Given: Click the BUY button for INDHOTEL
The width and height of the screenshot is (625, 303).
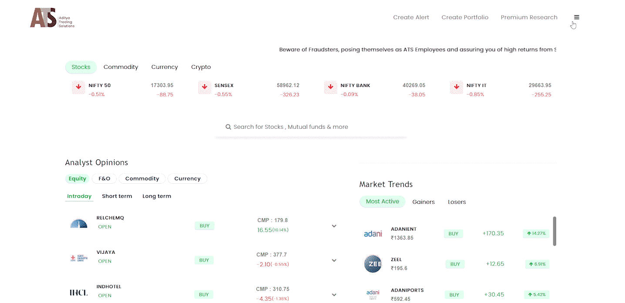Looking at the screenshot, I should (x=204, y=295).
